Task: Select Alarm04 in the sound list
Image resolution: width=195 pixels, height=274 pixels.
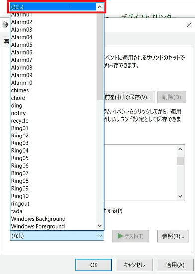Action: coord(53,37)
